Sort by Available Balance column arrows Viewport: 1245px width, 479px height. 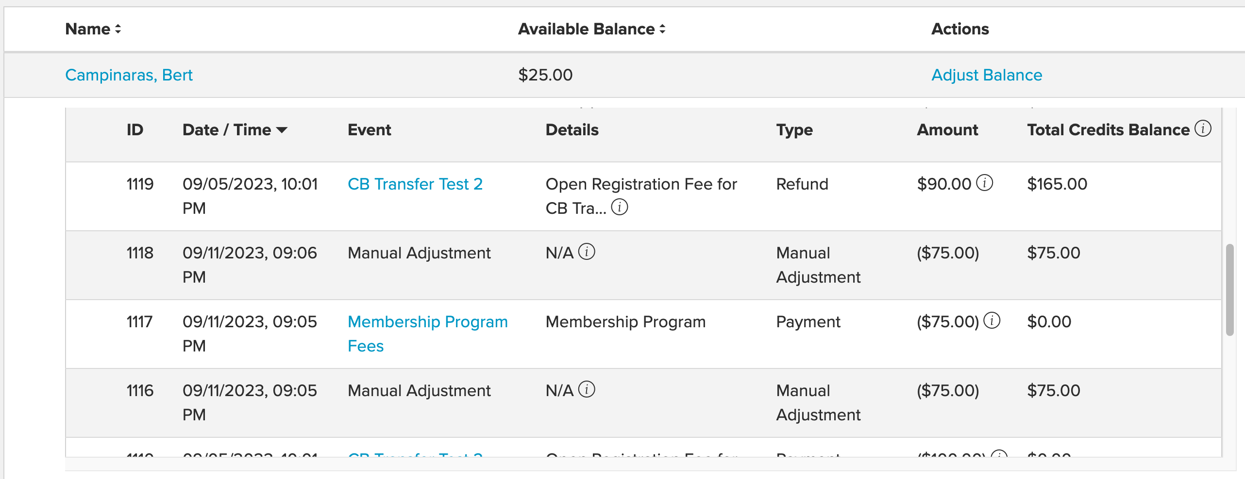point(662,29)
